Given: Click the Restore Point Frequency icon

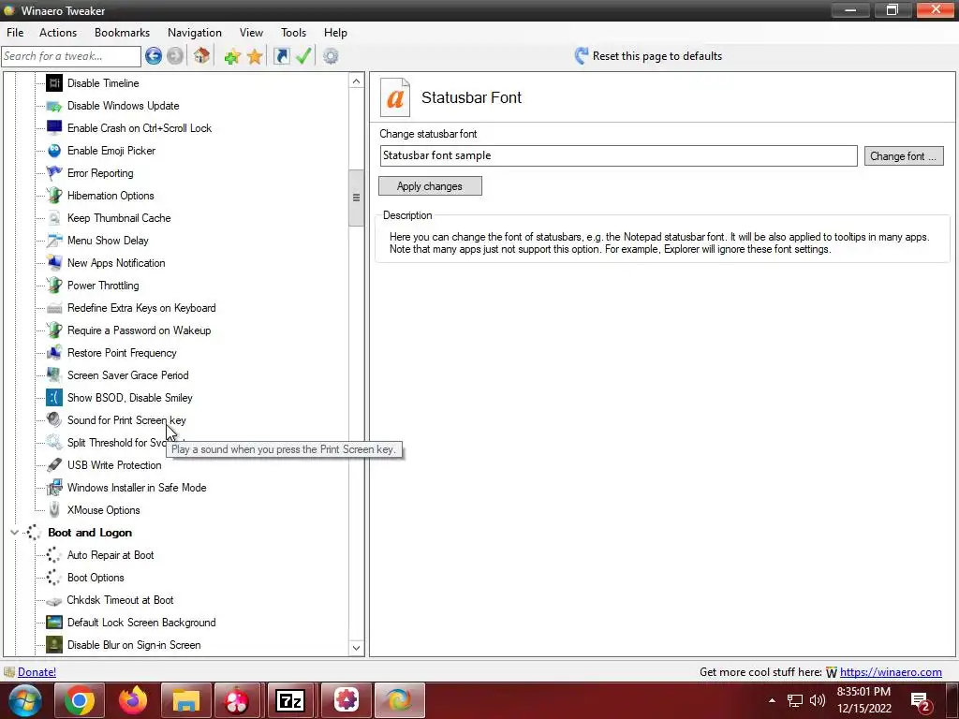Looking at the screenshot, I should click(54, 353).
